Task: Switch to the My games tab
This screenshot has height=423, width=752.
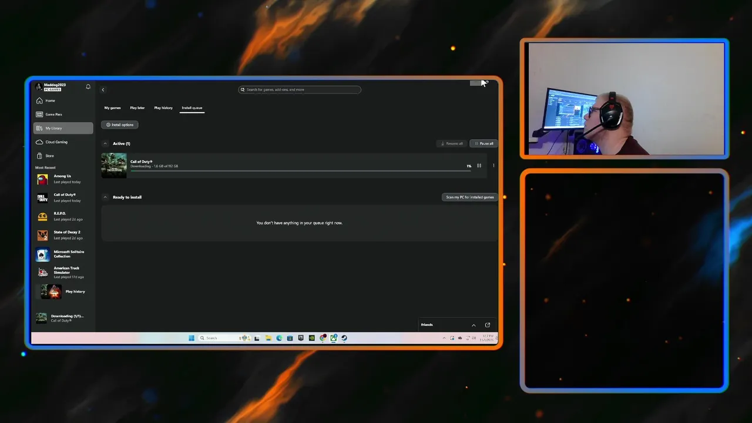Action: click(x=112, y=108)
